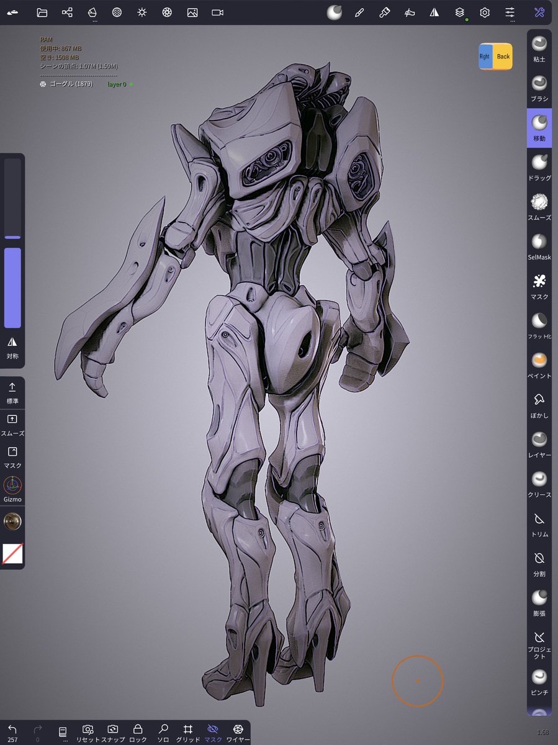Select the 粘土 clay tool
The height and width of the screenshot is (745, 558).
(539, 48)
